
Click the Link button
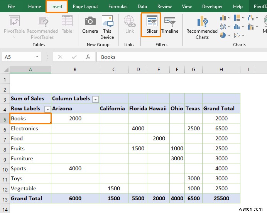click(130, 25)
